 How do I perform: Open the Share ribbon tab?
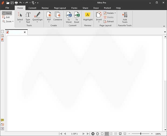85,8
